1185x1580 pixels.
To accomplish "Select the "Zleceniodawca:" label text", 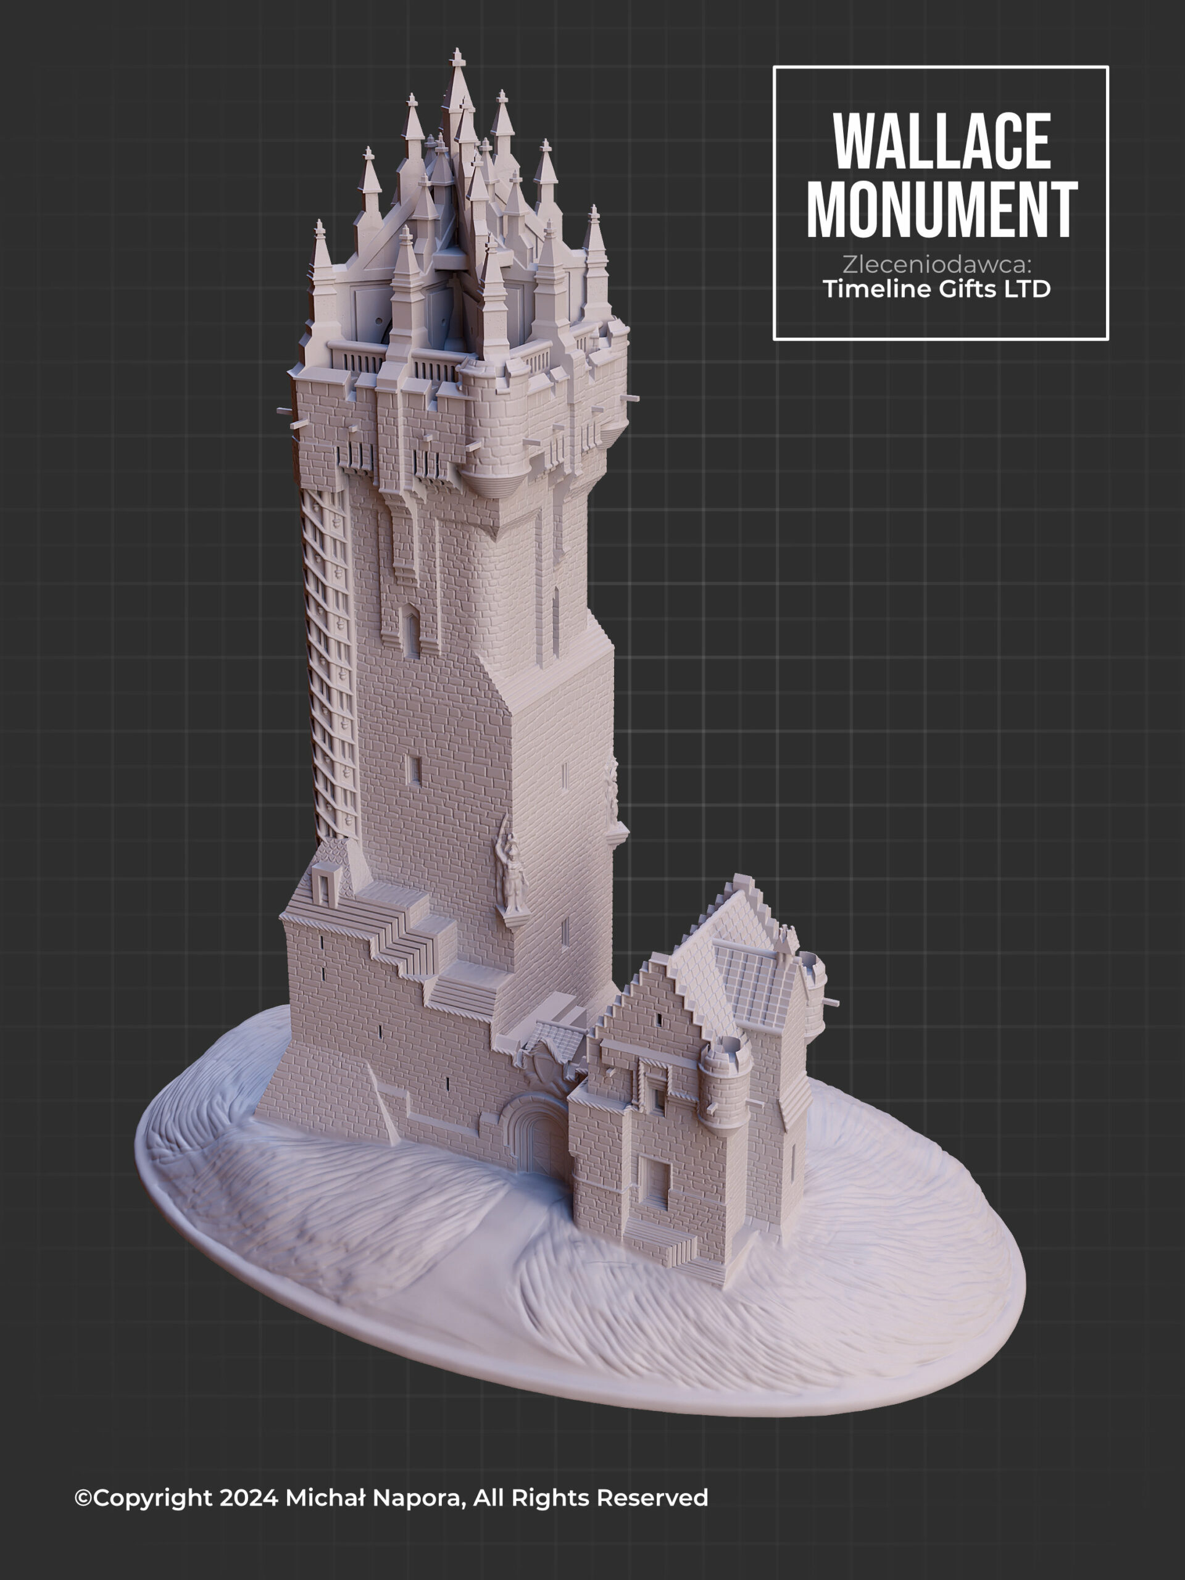I will coord(937,264).
